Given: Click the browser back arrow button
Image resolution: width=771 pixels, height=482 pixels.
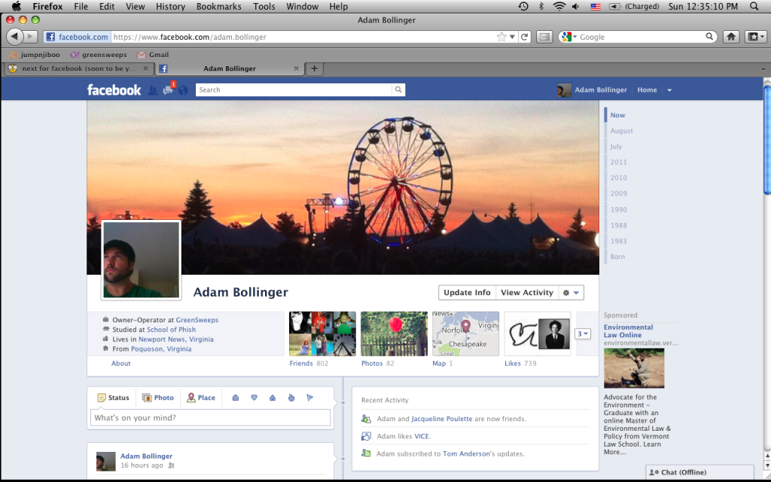Looking at the screenshot, I should click(x=14, y=36).
